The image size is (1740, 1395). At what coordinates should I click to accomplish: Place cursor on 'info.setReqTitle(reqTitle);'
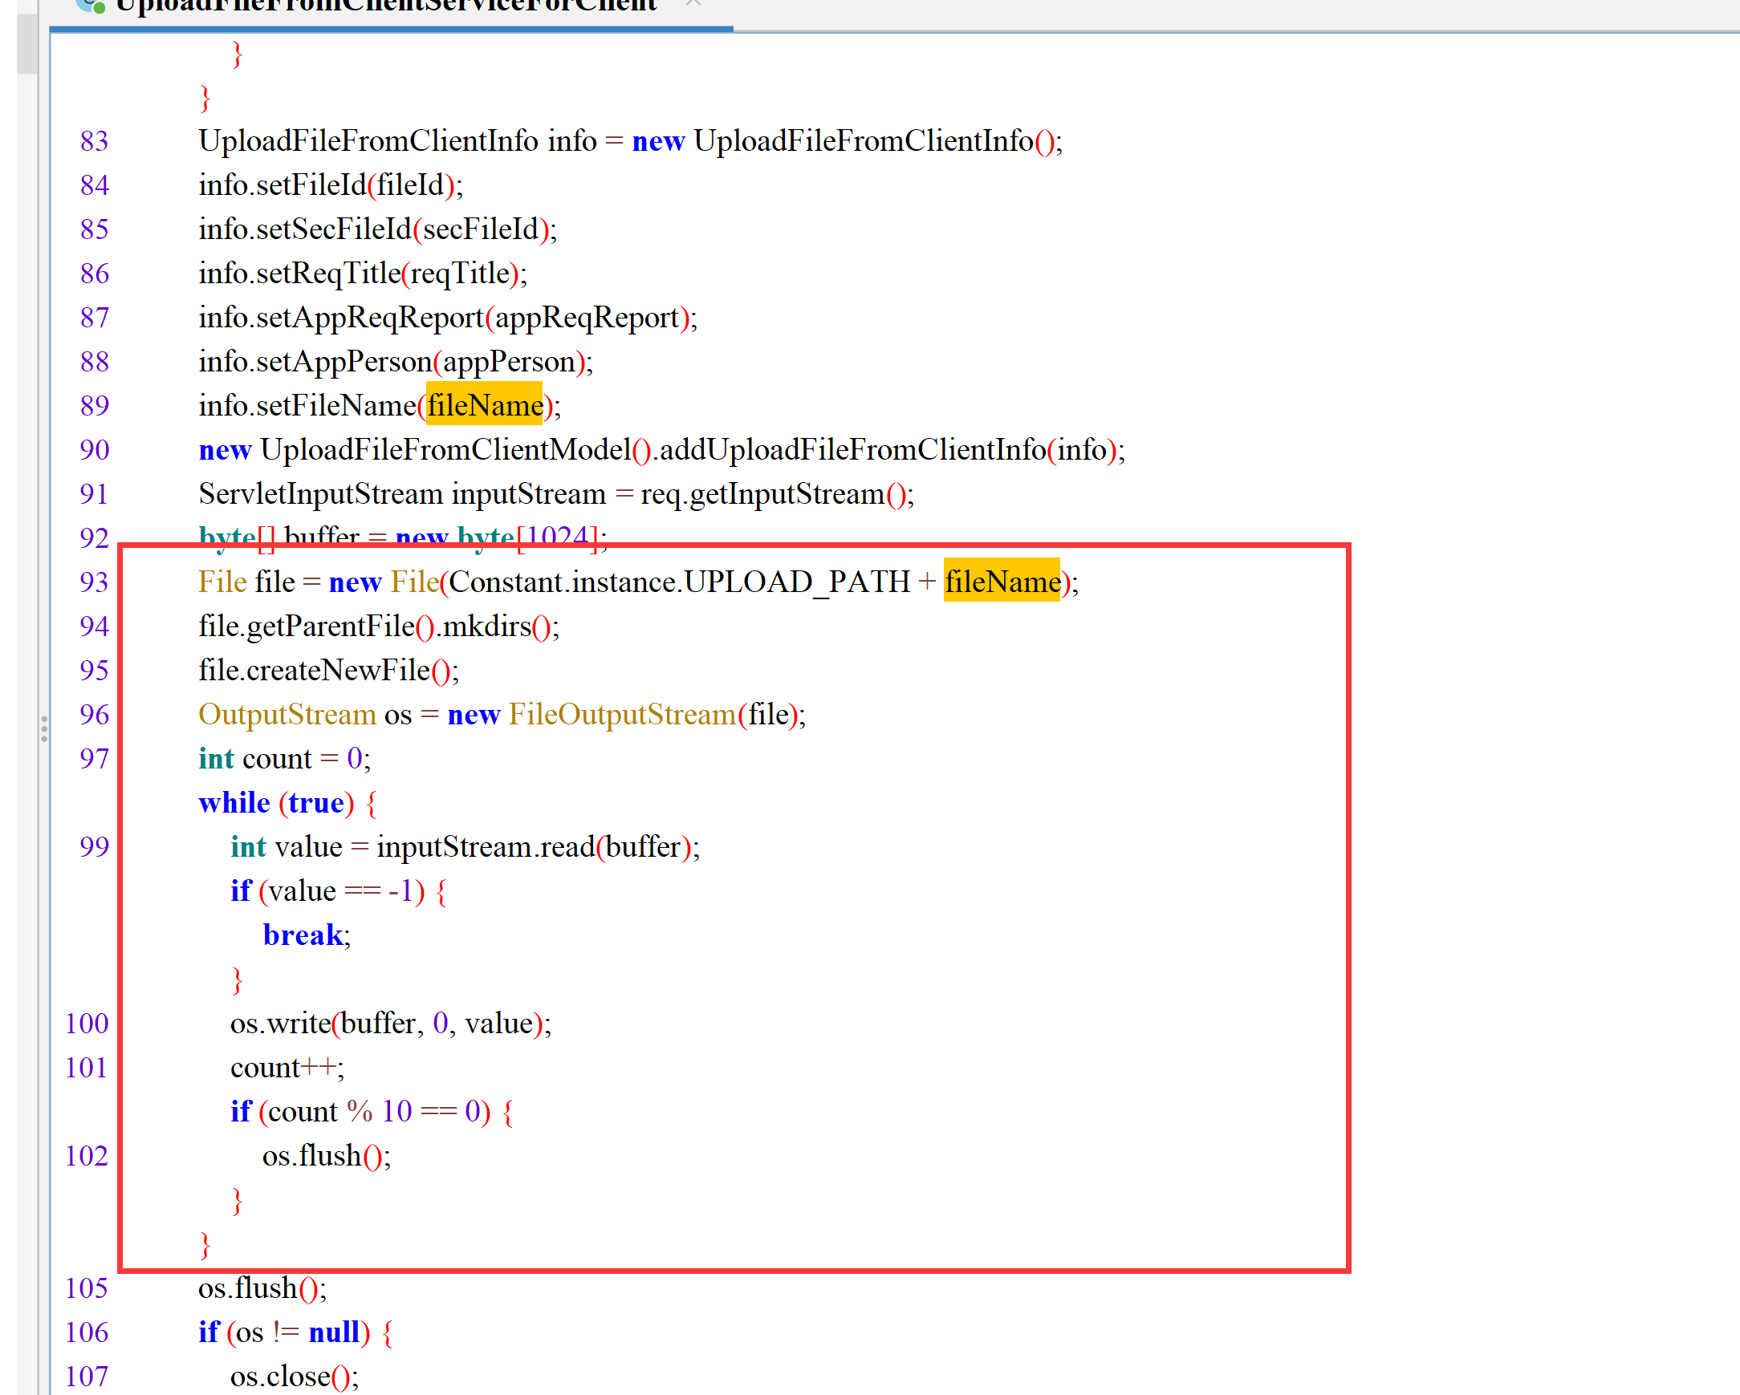364,274
